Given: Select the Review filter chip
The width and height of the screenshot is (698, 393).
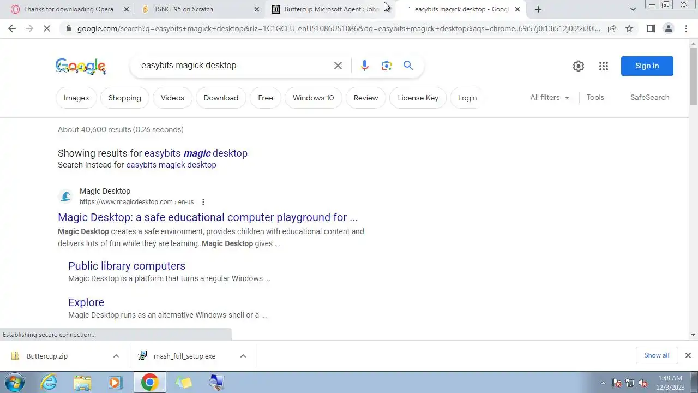Looking at the screenshot, I should click(x=366, y=98).
